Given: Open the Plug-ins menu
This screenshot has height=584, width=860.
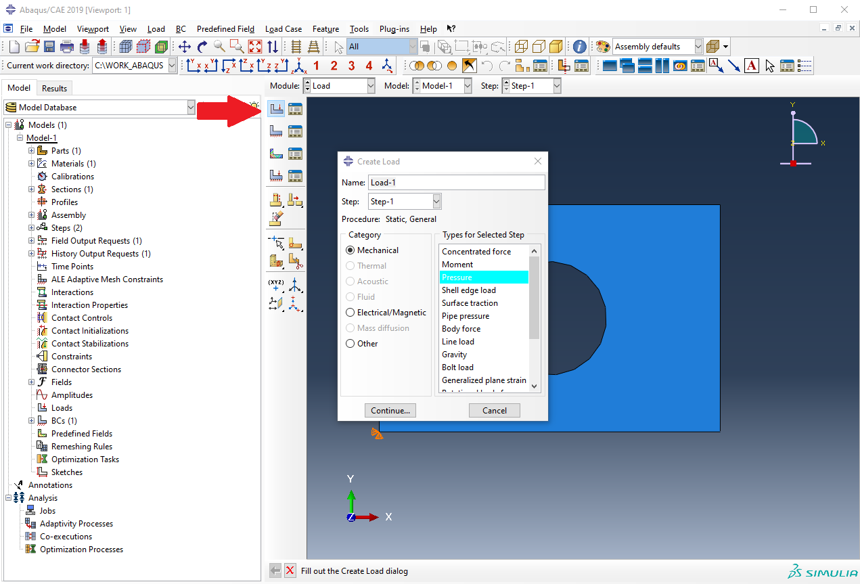Looking at the screenshot, I should tap(394, 29).
